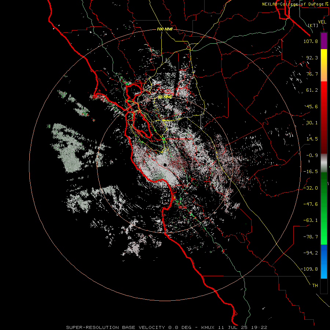The width and height of the screenshot is (330, 330).
Task: Click the -94.2 legend value
Action: point(311,253)
